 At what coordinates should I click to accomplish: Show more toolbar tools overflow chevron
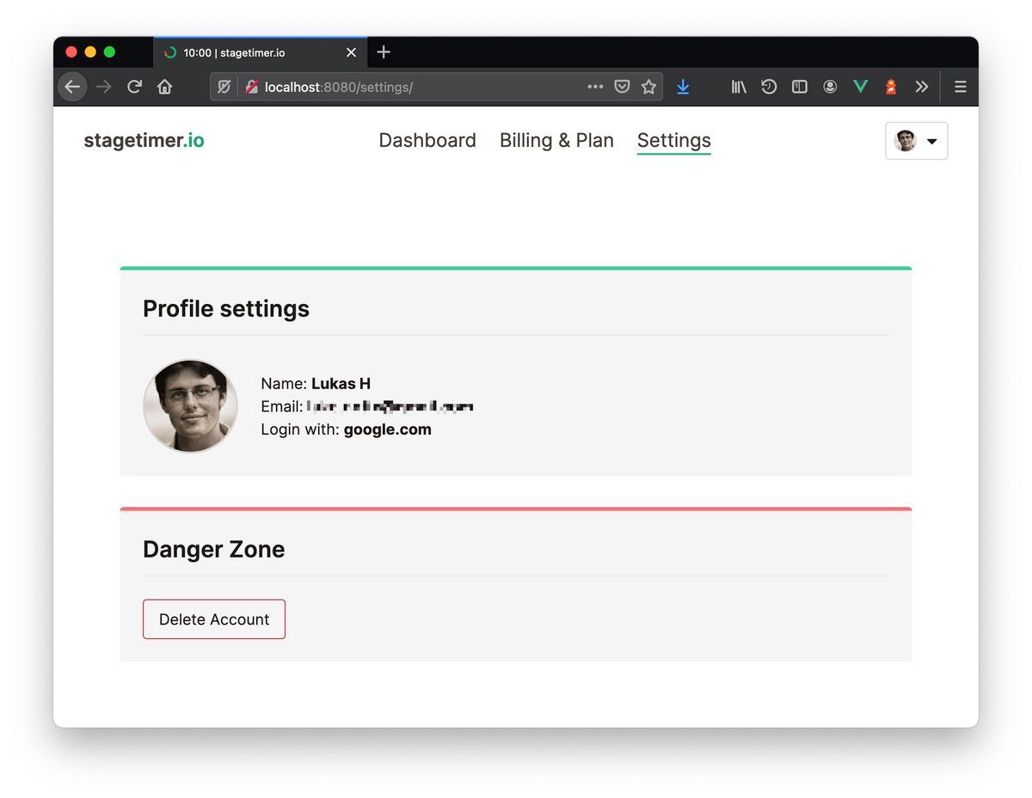(x=921, y=87)
